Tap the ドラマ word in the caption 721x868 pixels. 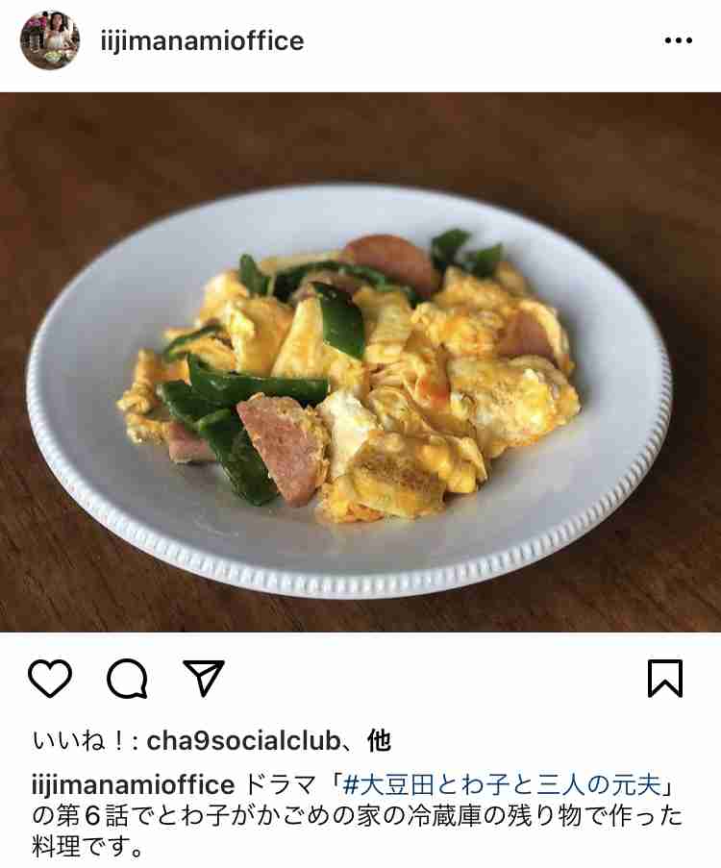(x=279, y=784)
